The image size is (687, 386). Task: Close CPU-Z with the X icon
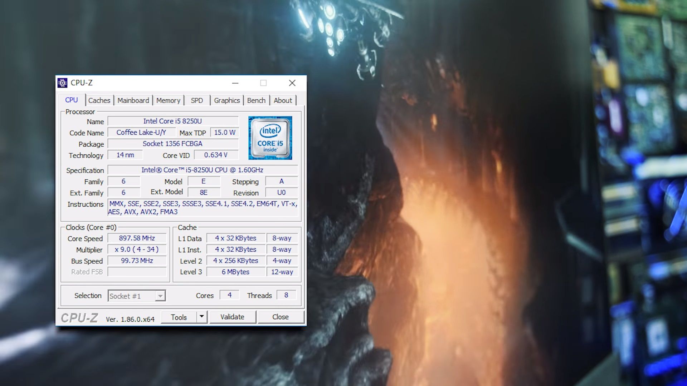[292, 83]
